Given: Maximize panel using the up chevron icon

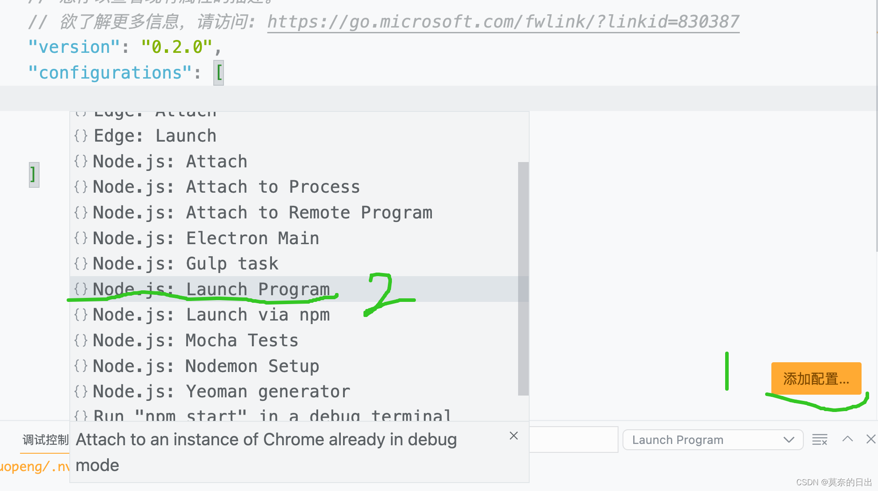Looking at the screenshot, I should click(847, 439).
